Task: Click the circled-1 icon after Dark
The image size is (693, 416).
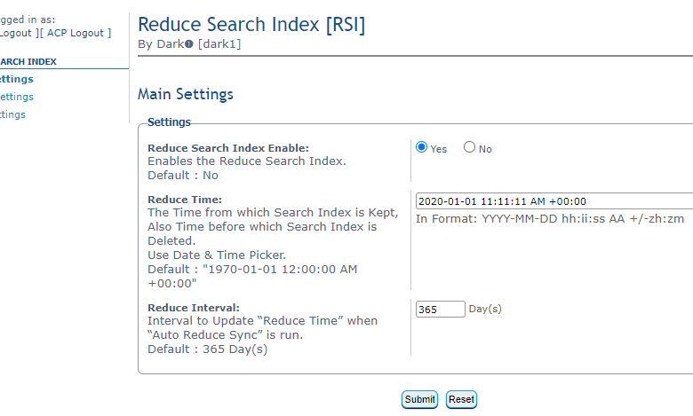Action: point(188,44)
